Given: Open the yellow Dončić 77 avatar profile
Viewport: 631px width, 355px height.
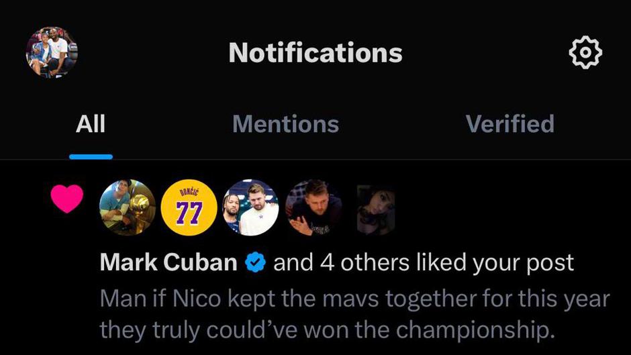Looking at the screenshot, I should click(189, 207).
